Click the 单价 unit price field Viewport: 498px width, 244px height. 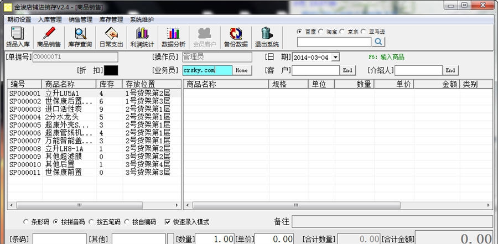point(274,239)
